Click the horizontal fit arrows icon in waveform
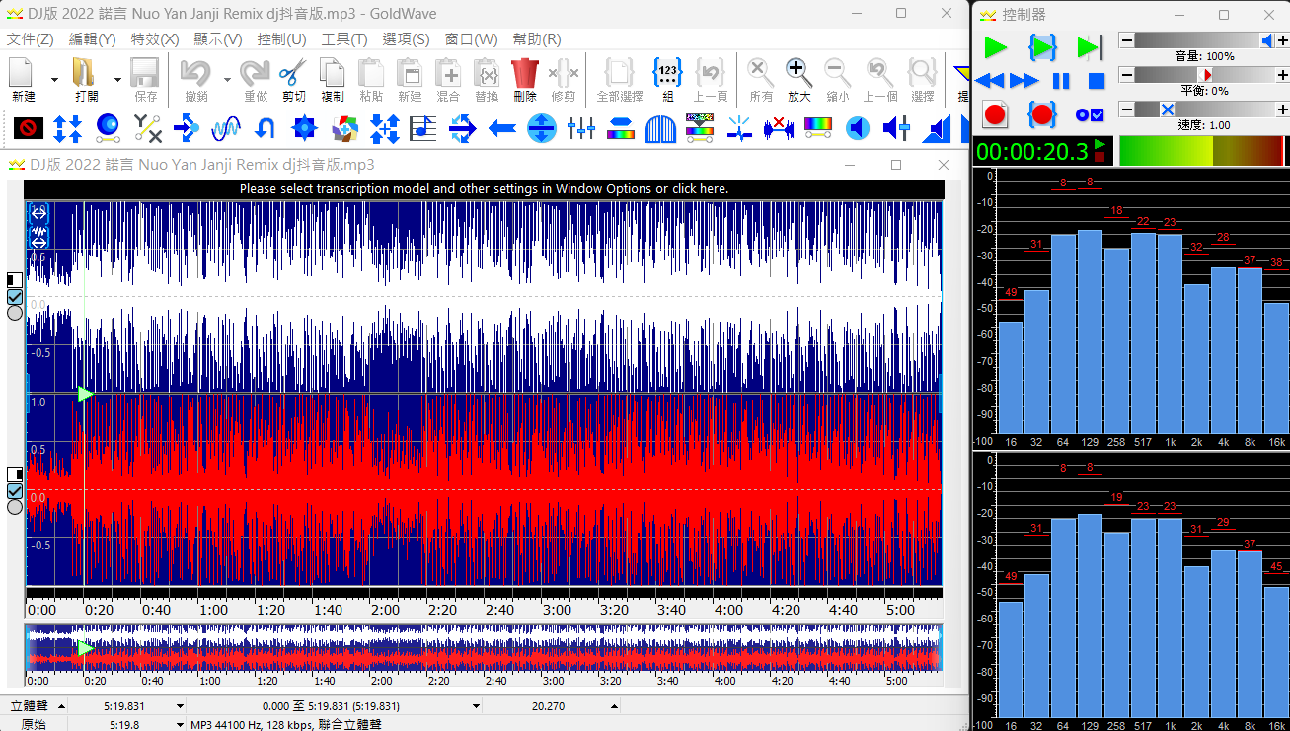The width and height of the screenshot is (1290, 731). click(38, 211)
